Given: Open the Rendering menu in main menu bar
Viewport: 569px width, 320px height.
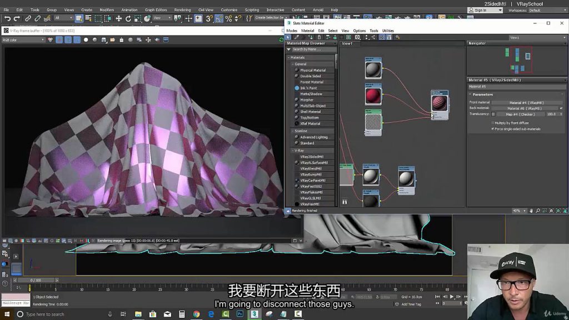Looking at the screenshot, I should pos(182,10).
